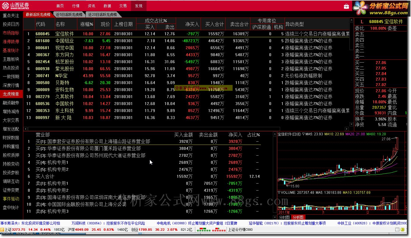Image resolution: width=411 pixels, height=238 pixels.
Task: Select the N华宝 stock row
Action: [187, 76]
